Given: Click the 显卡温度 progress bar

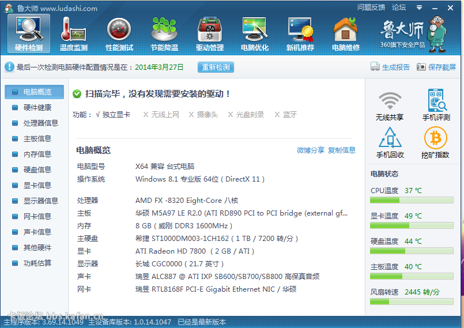Looking at the screenshot, I should 412,225.
